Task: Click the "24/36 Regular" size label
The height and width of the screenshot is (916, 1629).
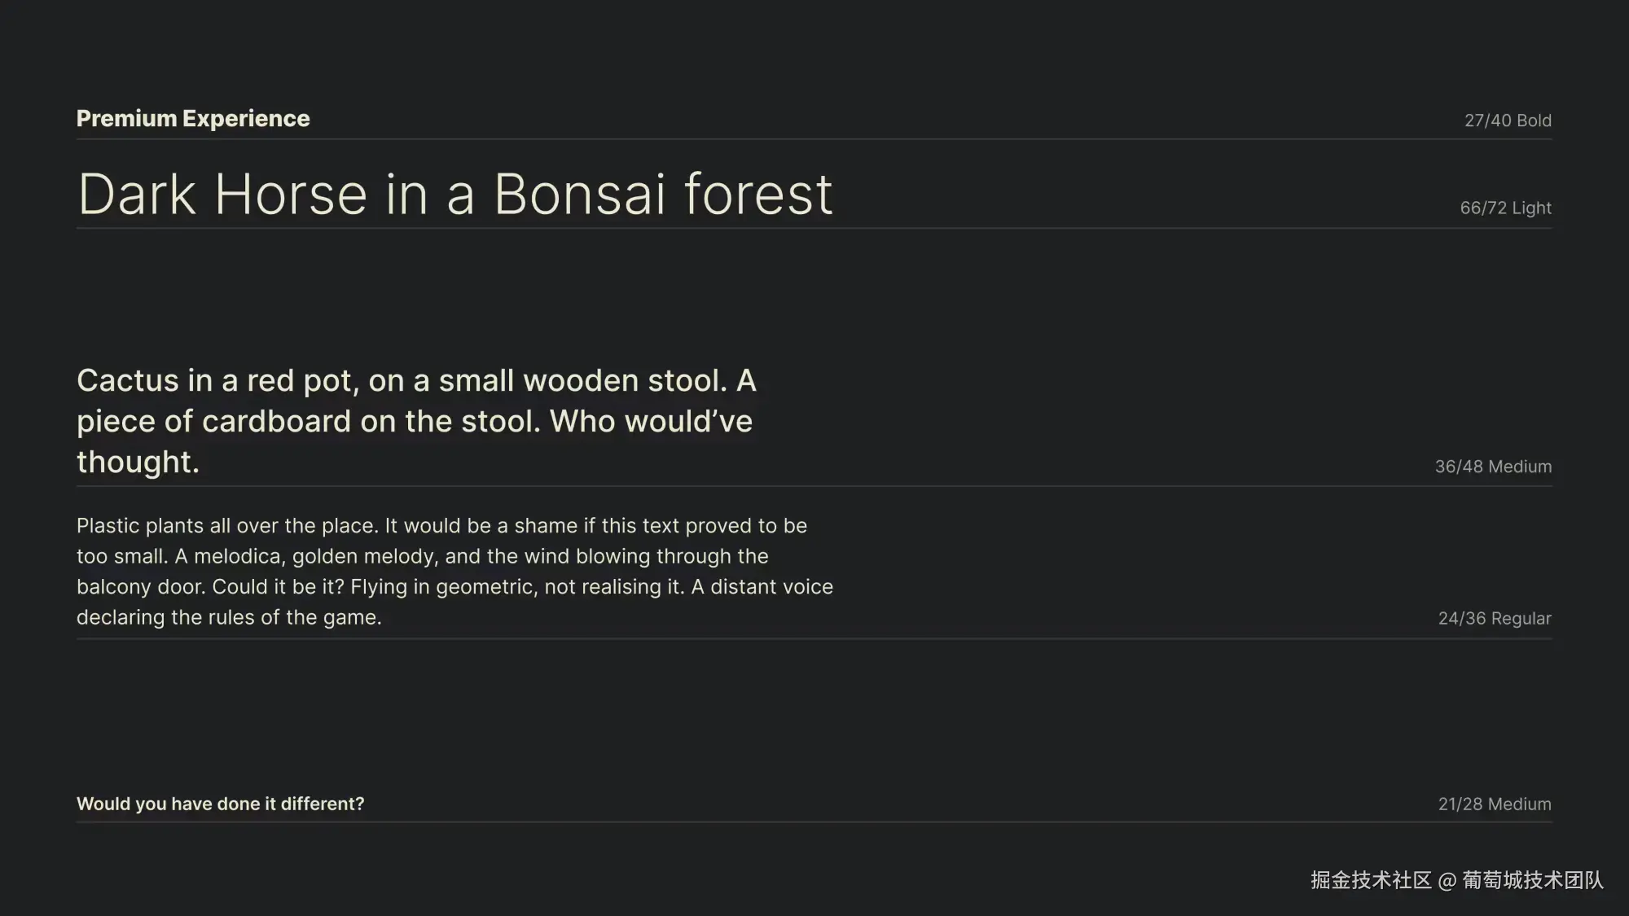Action: click(x=1494, y=619)
